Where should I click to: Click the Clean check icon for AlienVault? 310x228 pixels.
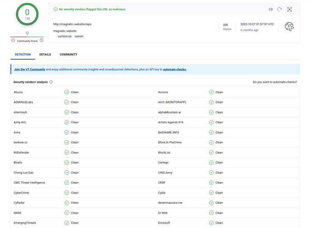click(67, 112)
